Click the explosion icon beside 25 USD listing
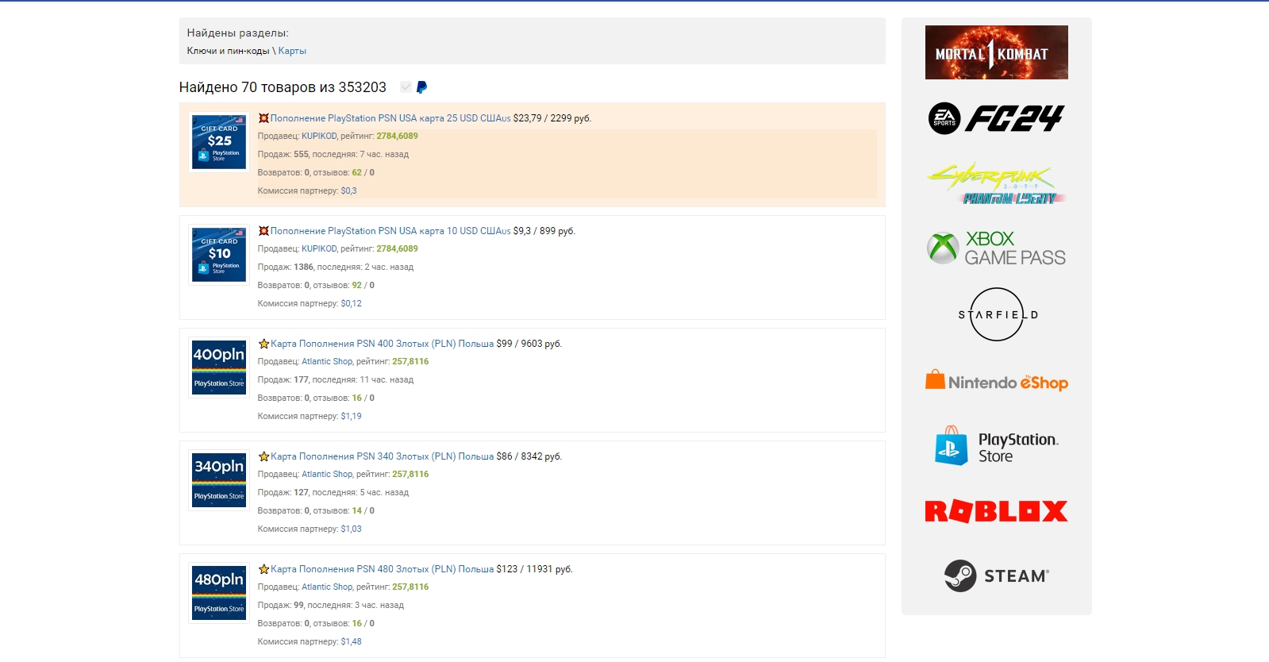 [263, 118]
